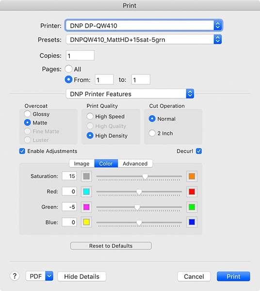This screenshot has height=291, width=260.
Task: Open the Printer dropdown menu
Action: pyautogui.click(x=144, y=25)
